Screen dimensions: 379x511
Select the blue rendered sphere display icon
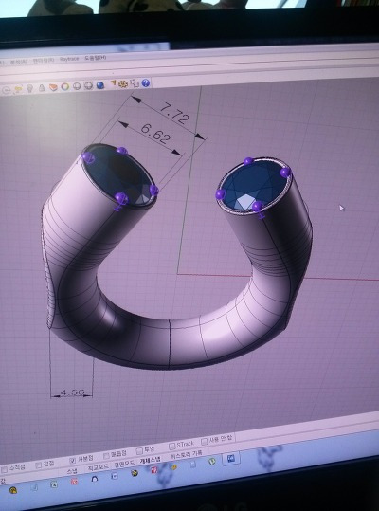click(x=100, y=85)
